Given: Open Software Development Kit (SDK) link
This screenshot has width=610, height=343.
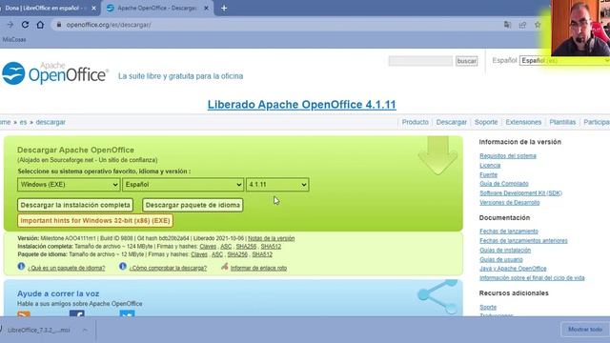Looking at the screenshot, I should point(520,192).
